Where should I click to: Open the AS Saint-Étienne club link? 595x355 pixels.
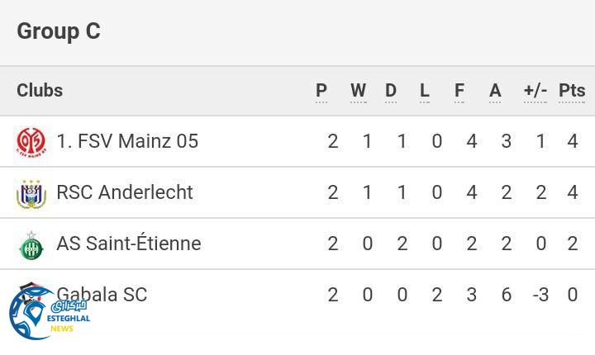[128, 244]
